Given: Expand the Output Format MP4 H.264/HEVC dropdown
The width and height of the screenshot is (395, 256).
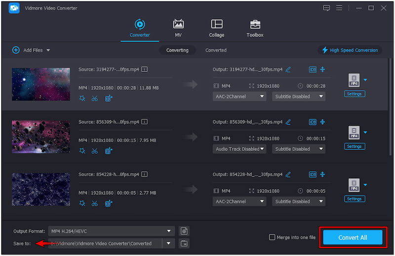Looking at the screenshot, I should coord(112,231).
